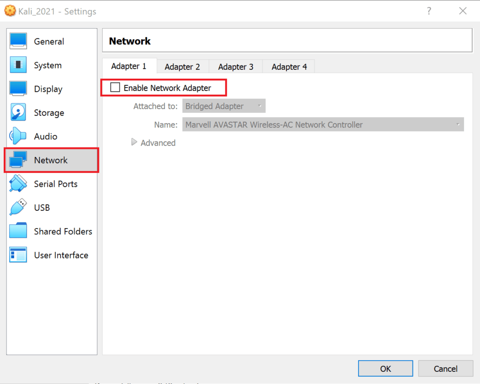Open the System settings category
Screen dimensions: 480x384
[x=52, y=65]
